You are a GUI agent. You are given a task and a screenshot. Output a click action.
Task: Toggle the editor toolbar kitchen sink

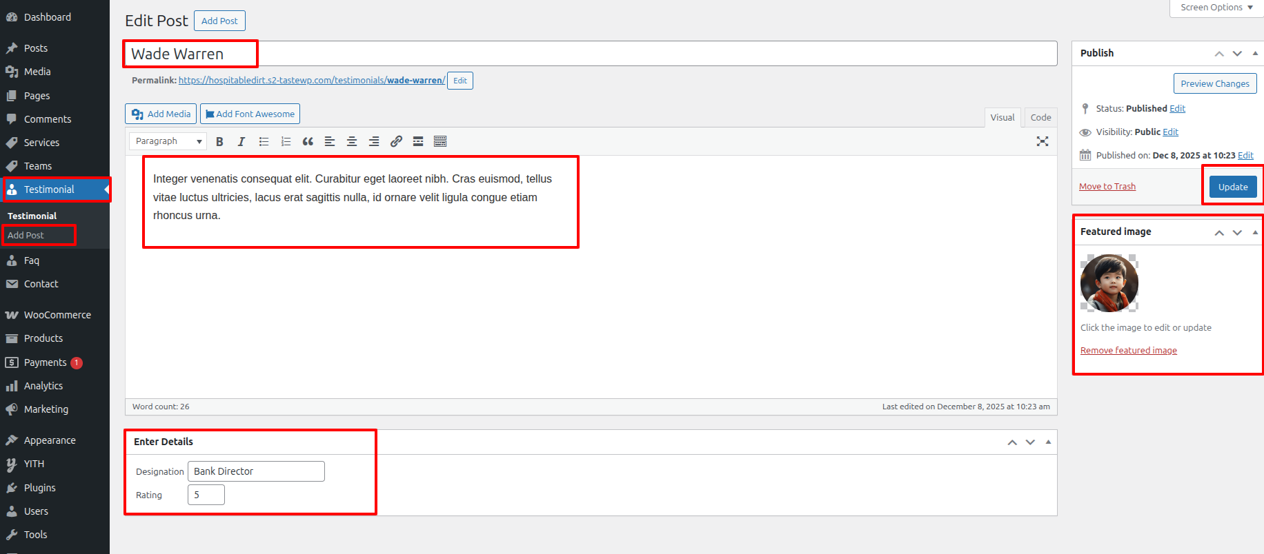[x=440, y=141]
